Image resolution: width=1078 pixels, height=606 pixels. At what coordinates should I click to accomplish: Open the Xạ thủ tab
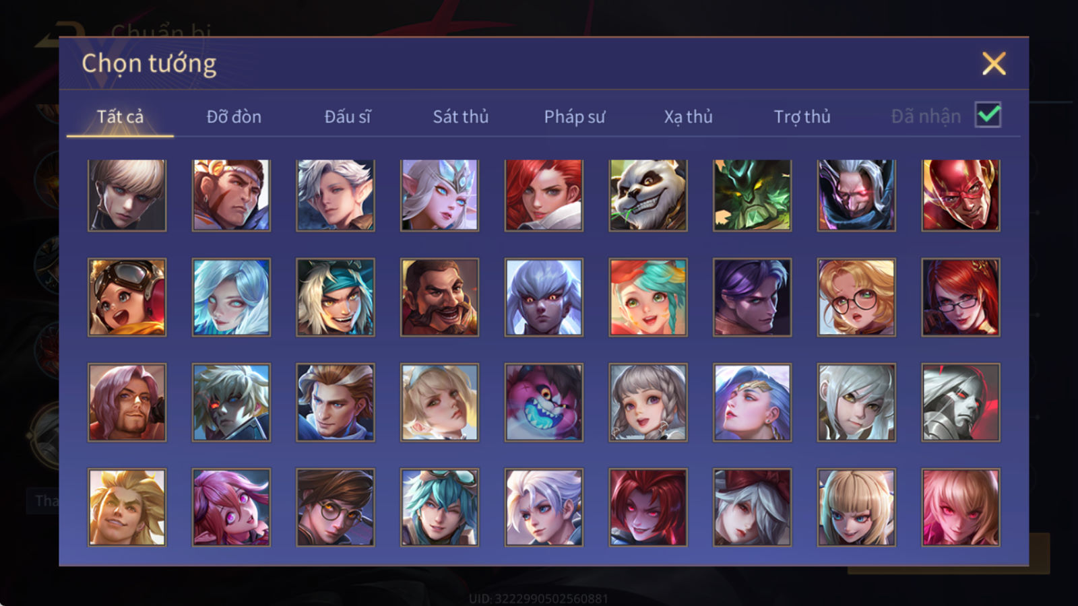(x=688, y=116)
